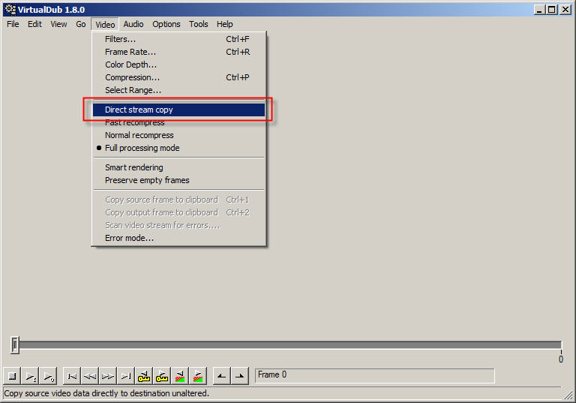
Task: Seek to the previous scene change
Action: point(180,376)
